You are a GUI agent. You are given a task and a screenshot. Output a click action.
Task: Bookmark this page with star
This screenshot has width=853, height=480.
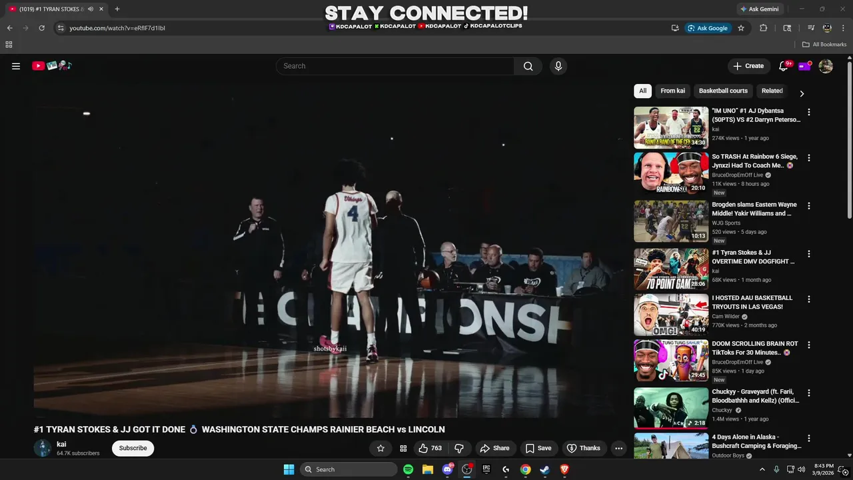tap(741, 28)
